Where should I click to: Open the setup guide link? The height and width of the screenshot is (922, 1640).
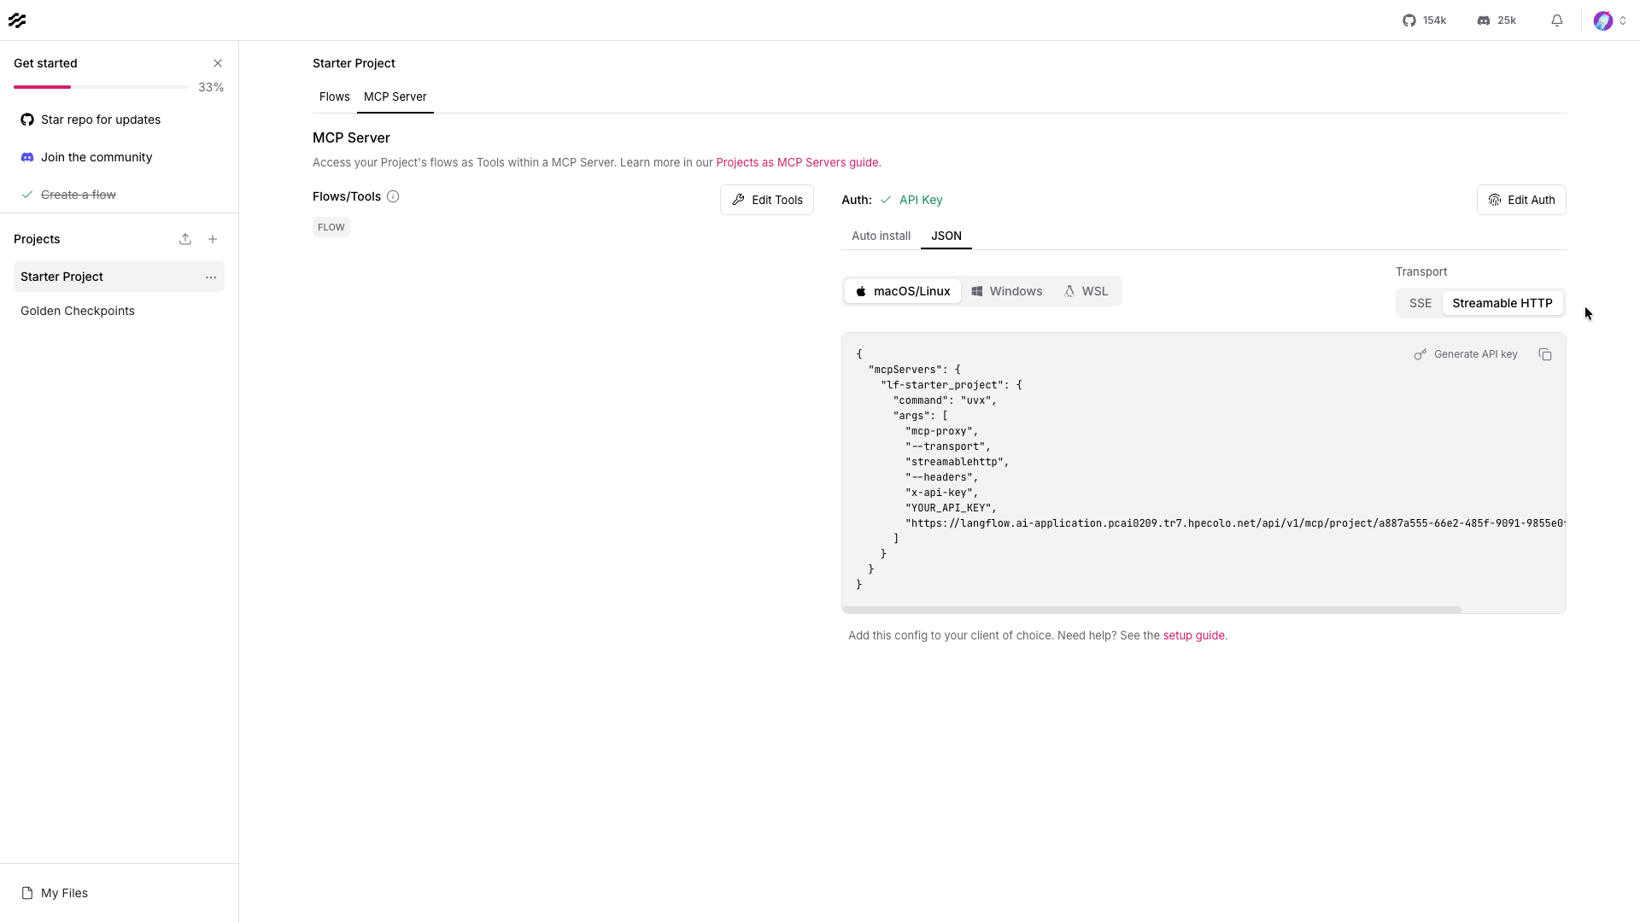tap(1193, 635)
